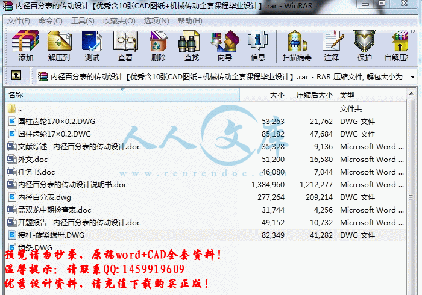Select the file name 外文.doc
The width and height of the screenshot is (422, 295).
tap(33, 160)
